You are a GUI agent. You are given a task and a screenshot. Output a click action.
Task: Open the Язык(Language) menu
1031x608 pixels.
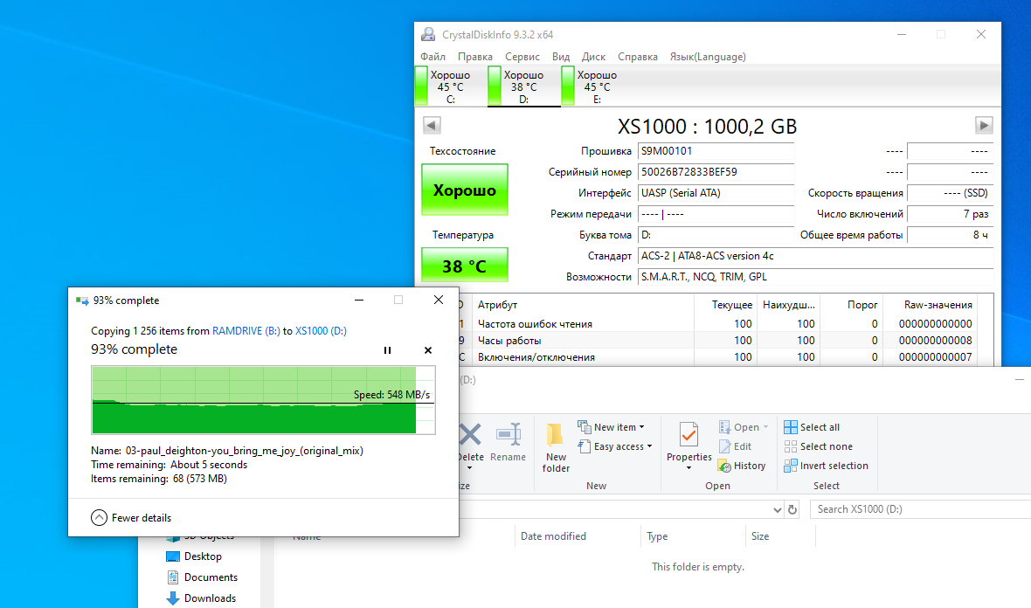tap(708, 57)
